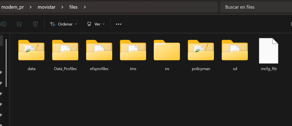Click the Buscar en files search box
Image resolution: width=292 pixels, height=126 pixels.
(x=256, y=7)
